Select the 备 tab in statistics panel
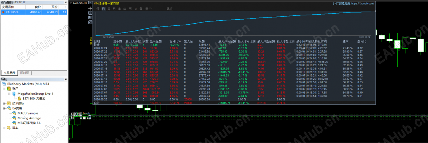Viewport: 428px width, 143px height. click(x=141, y=9)
